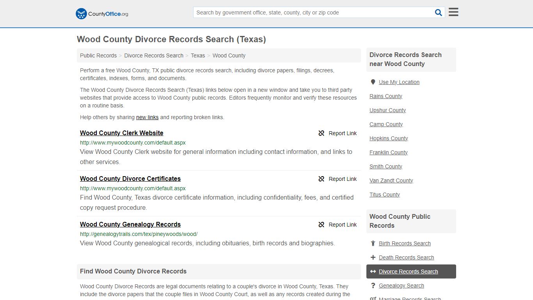Click the Divorce Records Search arrows icon

[x=373, y=271]
